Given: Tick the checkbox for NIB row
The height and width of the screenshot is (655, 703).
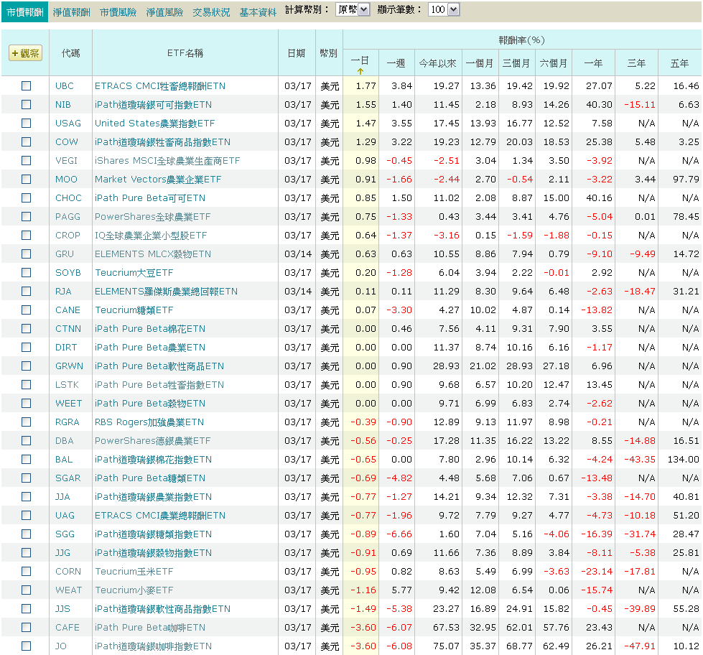Looking at the screenshot, I should pyautogui.click(x=26, y=104).
